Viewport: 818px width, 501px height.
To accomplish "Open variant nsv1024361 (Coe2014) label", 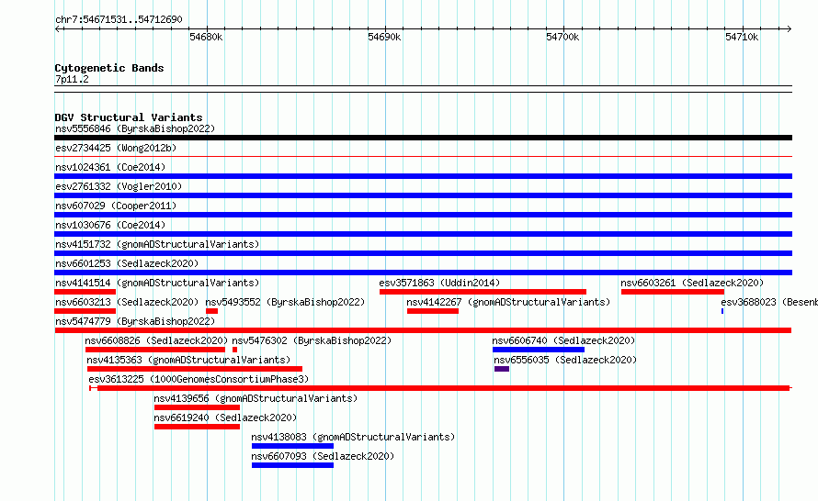I will (110, 167).
